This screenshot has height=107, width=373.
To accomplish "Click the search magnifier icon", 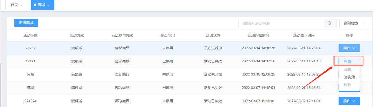I will [x=329, y=23].
